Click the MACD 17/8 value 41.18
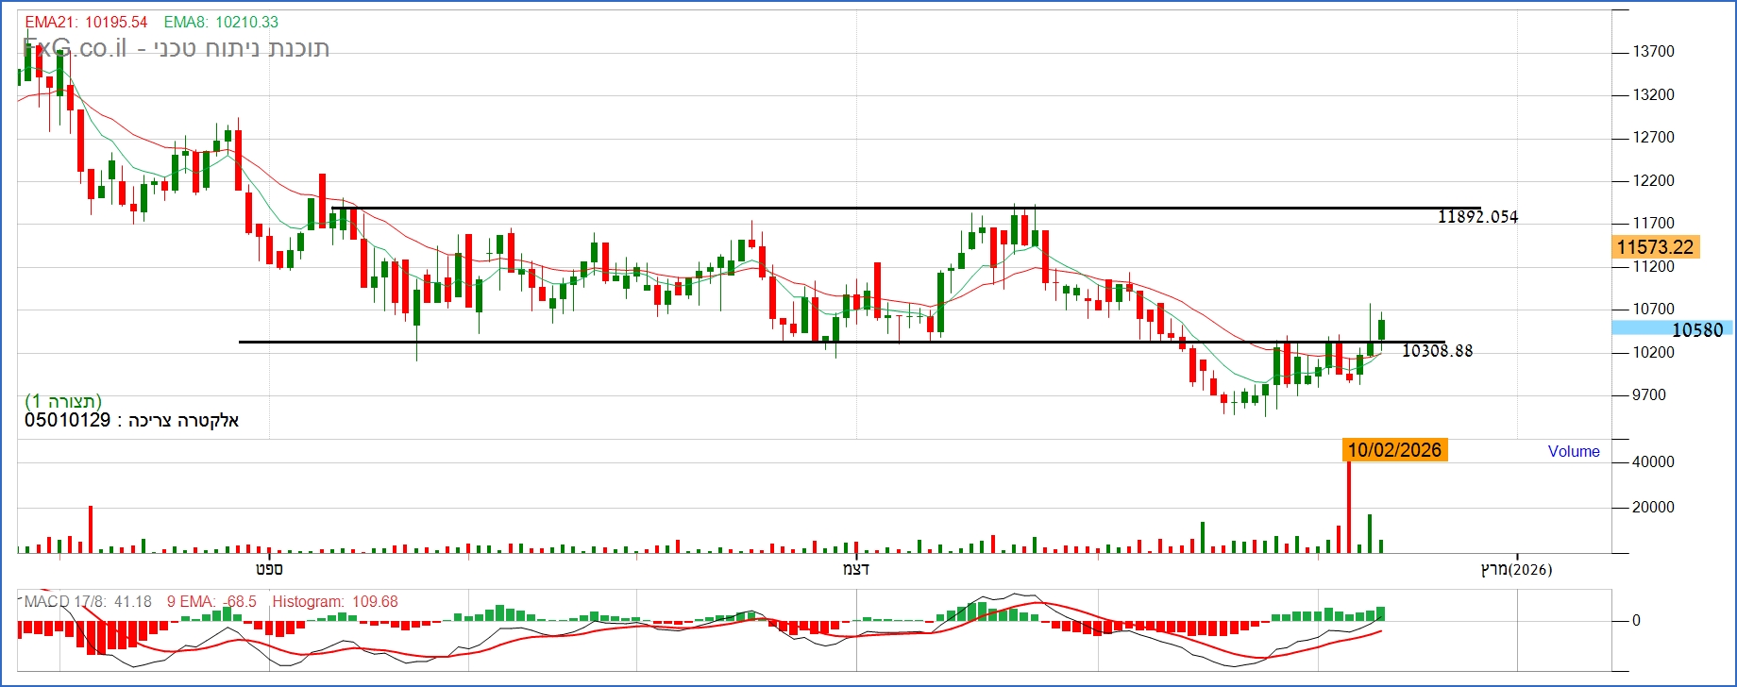 (88, 601)
